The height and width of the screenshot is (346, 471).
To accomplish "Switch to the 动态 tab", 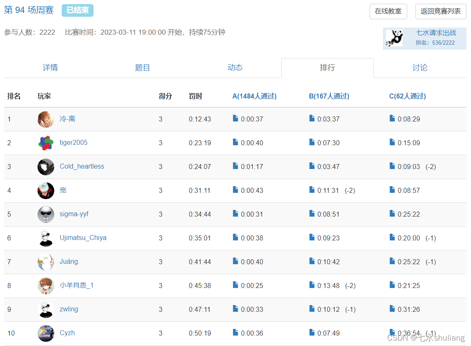I will click(235, 68).
